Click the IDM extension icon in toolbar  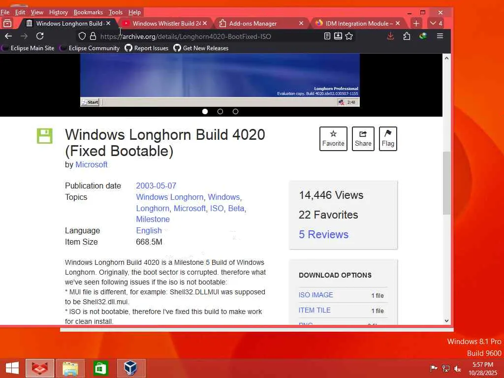[x=423, y=36]
